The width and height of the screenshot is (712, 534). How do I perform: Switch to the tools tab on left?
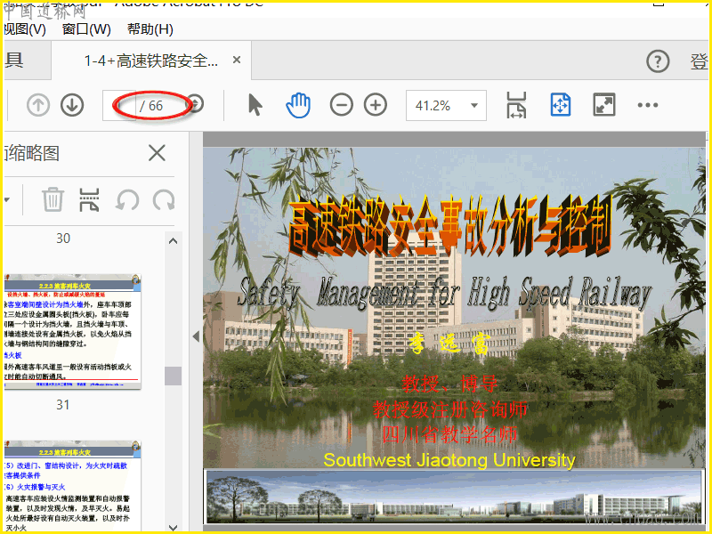pos(27,60)
